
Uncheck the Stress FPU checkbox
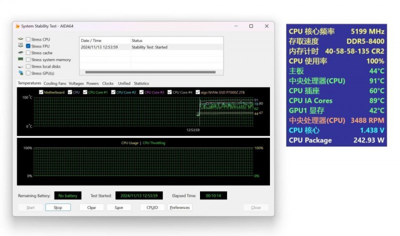pos(28,46)
